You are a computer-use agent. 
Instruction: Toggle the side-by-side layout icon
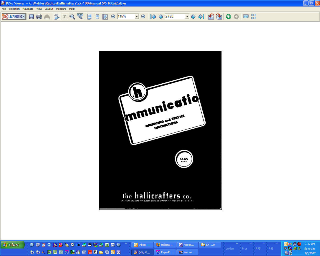(246, 16)
